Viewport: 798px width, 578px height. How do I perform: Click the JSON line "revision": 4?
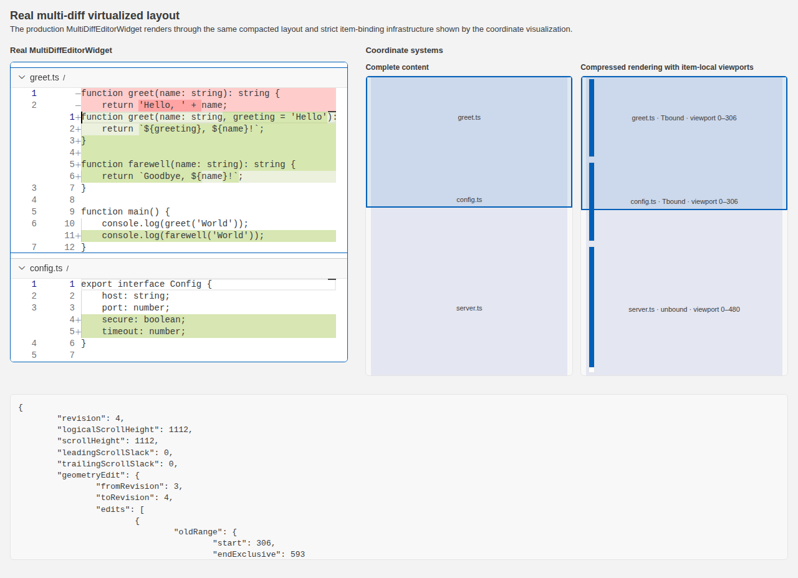click(91, 418)
